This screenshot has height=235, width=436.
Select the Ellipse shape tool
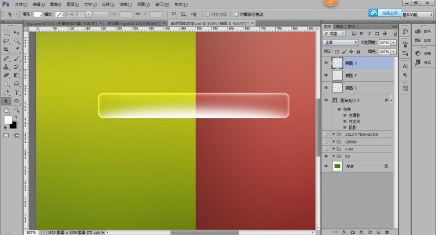click(16, 101)
